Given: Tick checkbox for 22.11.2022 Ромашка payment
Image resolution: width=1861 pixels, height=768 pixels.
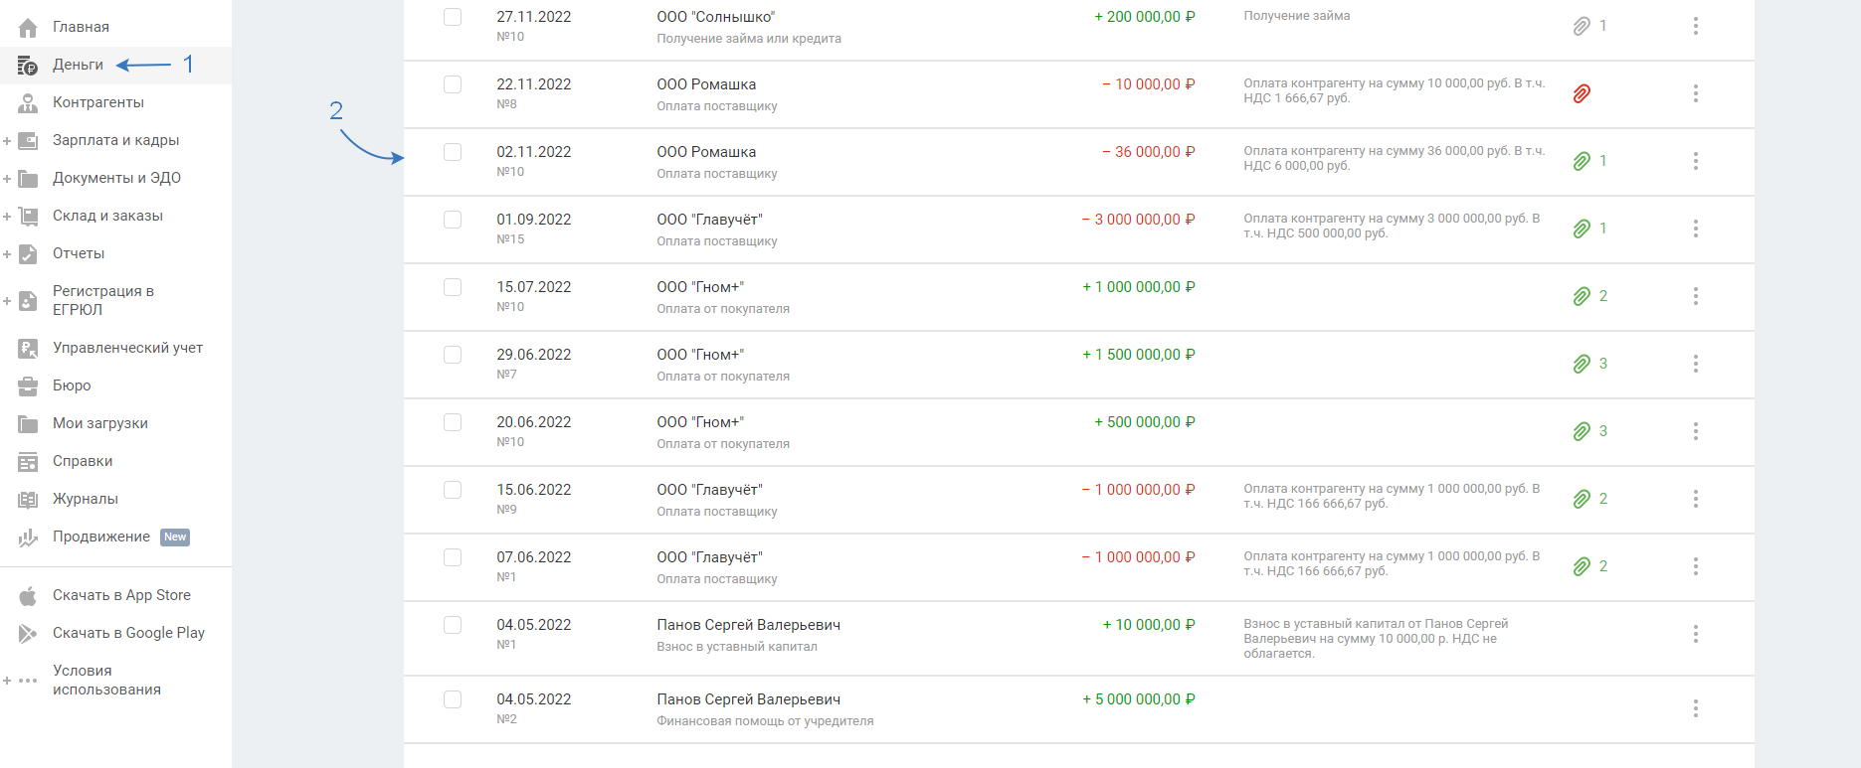Looking at the screenshot, I should pos(453,84).
